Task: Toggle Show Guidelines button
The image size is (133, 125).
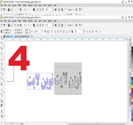Action: coord(65,25)
